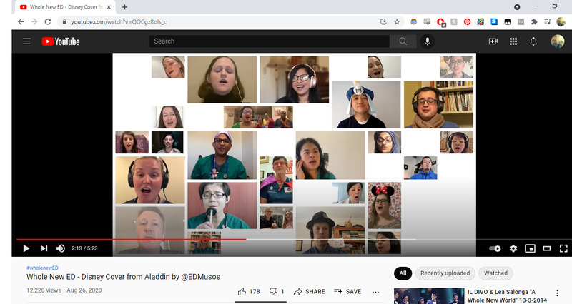Open the YouTube guide hamburger menu
The height and width of the screenshot is (304, 572).
pos(26,41)
